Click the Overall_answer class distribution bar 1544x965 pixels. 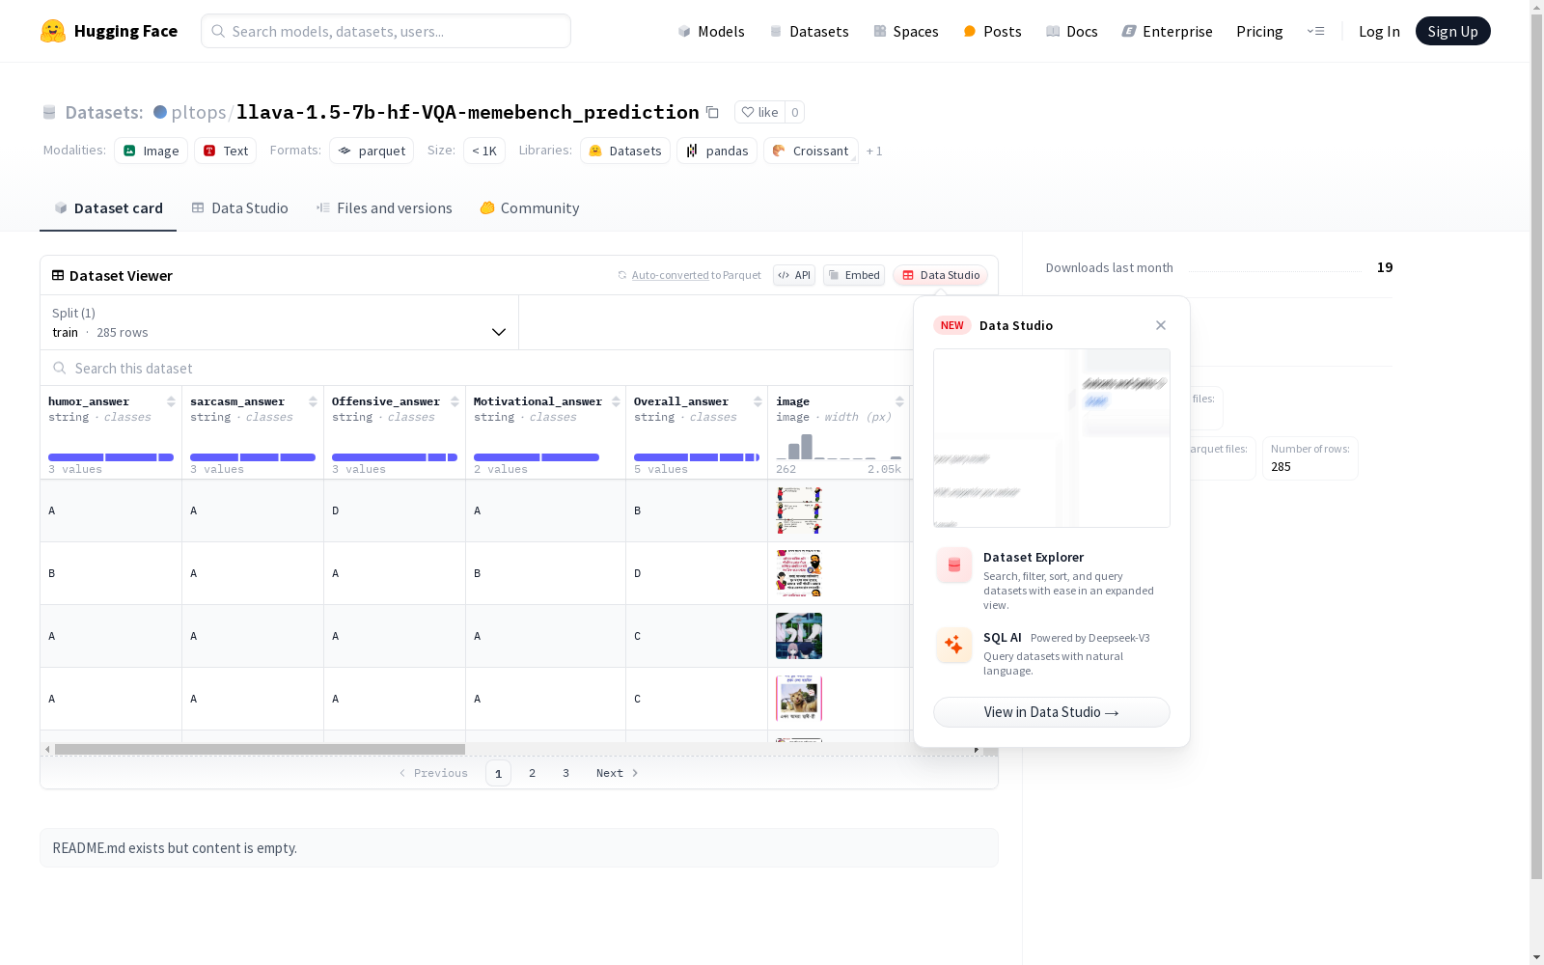pos(697,457)
